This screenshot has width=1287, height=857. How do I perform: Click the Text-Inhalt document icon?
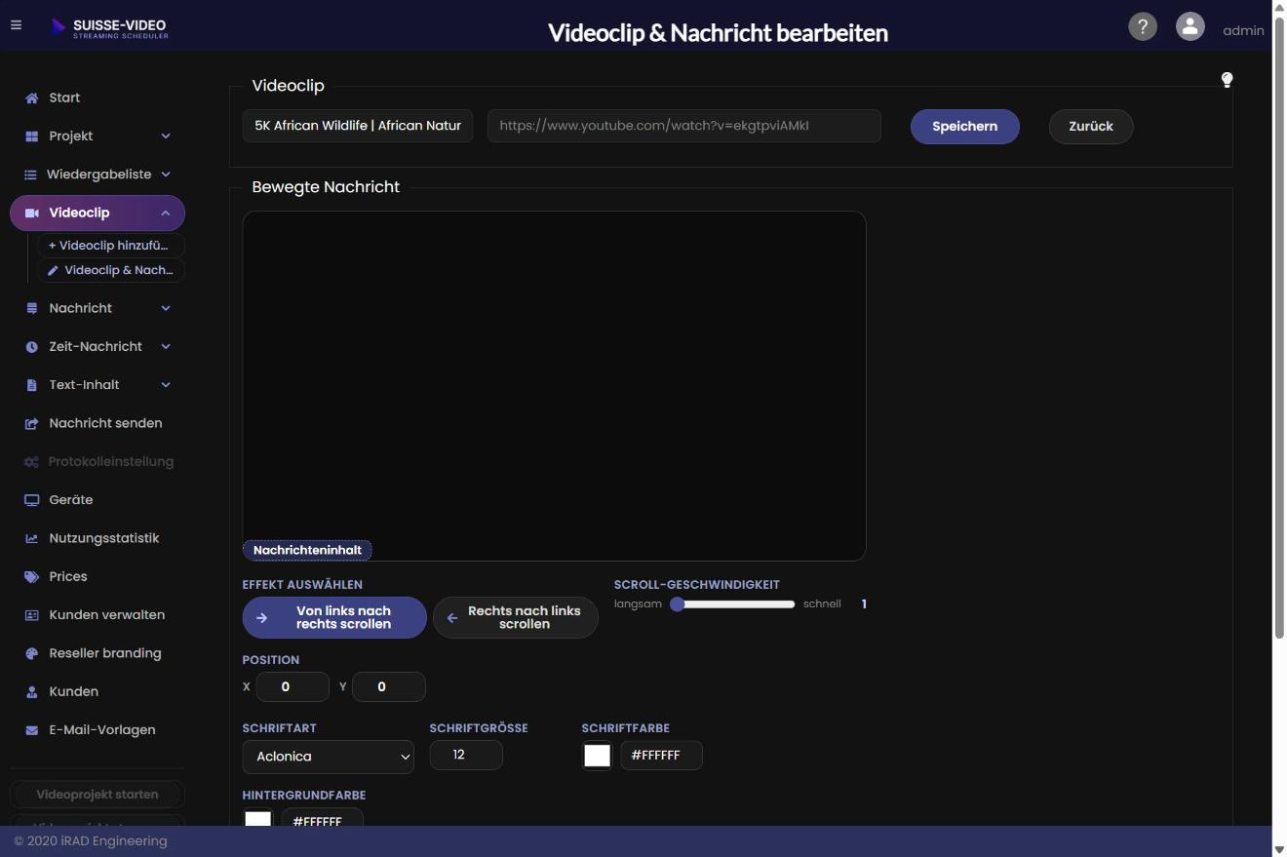point(31,385)
